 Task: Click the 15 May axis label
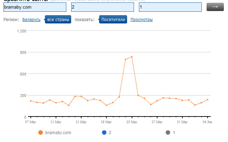(81, 122)
